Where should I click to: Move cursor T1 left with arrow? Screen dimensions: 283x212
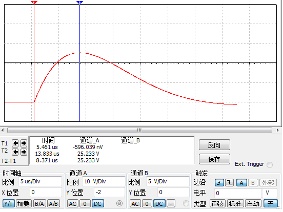coord(15,143)
